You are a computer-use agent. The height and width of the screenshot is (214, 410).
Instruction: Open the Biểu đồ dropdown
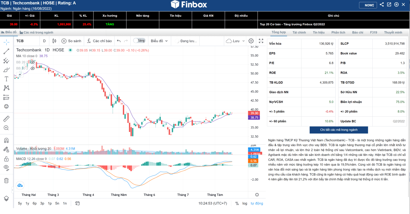point(159,41)
